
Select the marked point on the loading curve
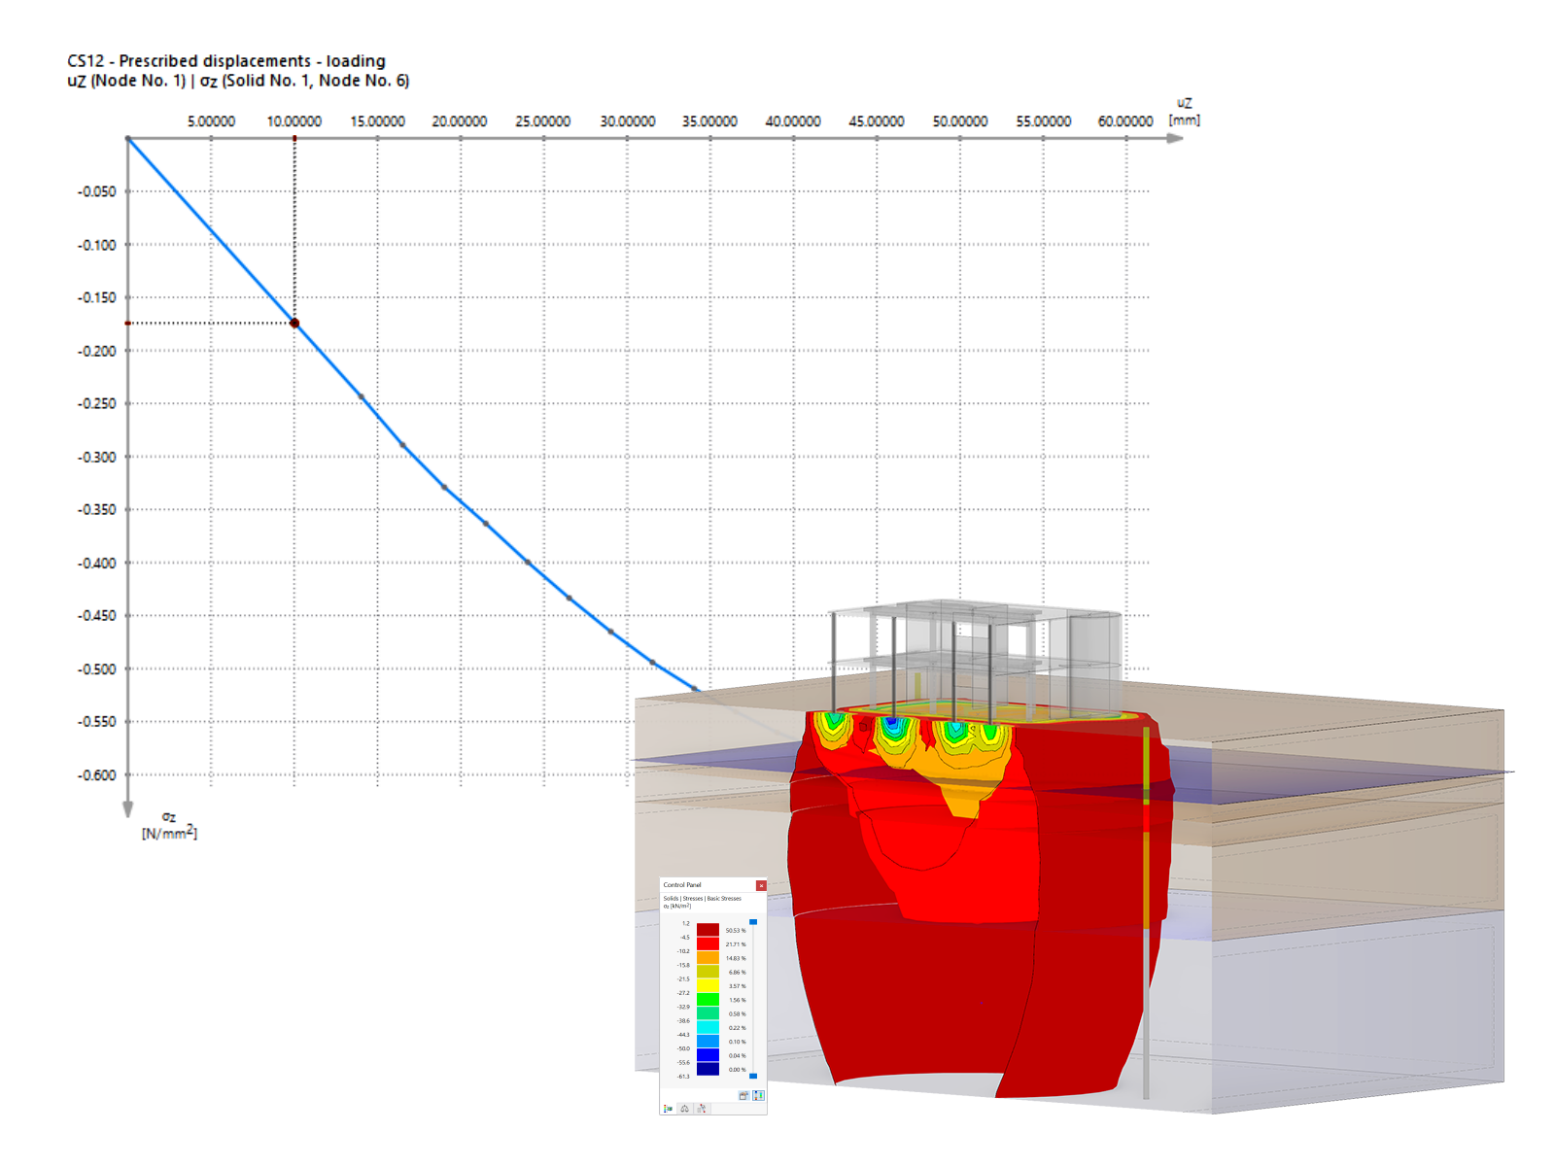294,321
